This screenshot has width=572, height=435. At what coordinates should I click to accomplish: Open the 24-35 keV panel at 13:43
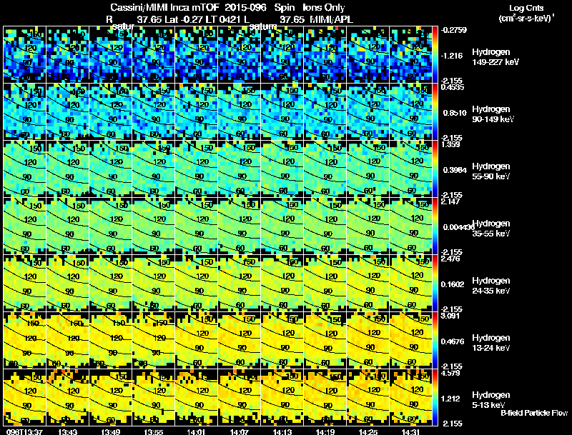[x=67, y=284]
